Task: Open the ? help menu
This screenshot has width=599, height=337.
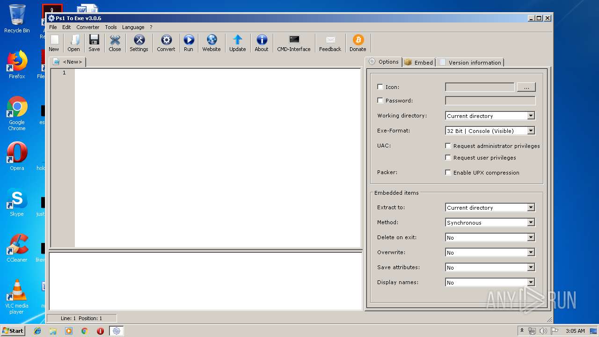Action: (x=151, y=27)
